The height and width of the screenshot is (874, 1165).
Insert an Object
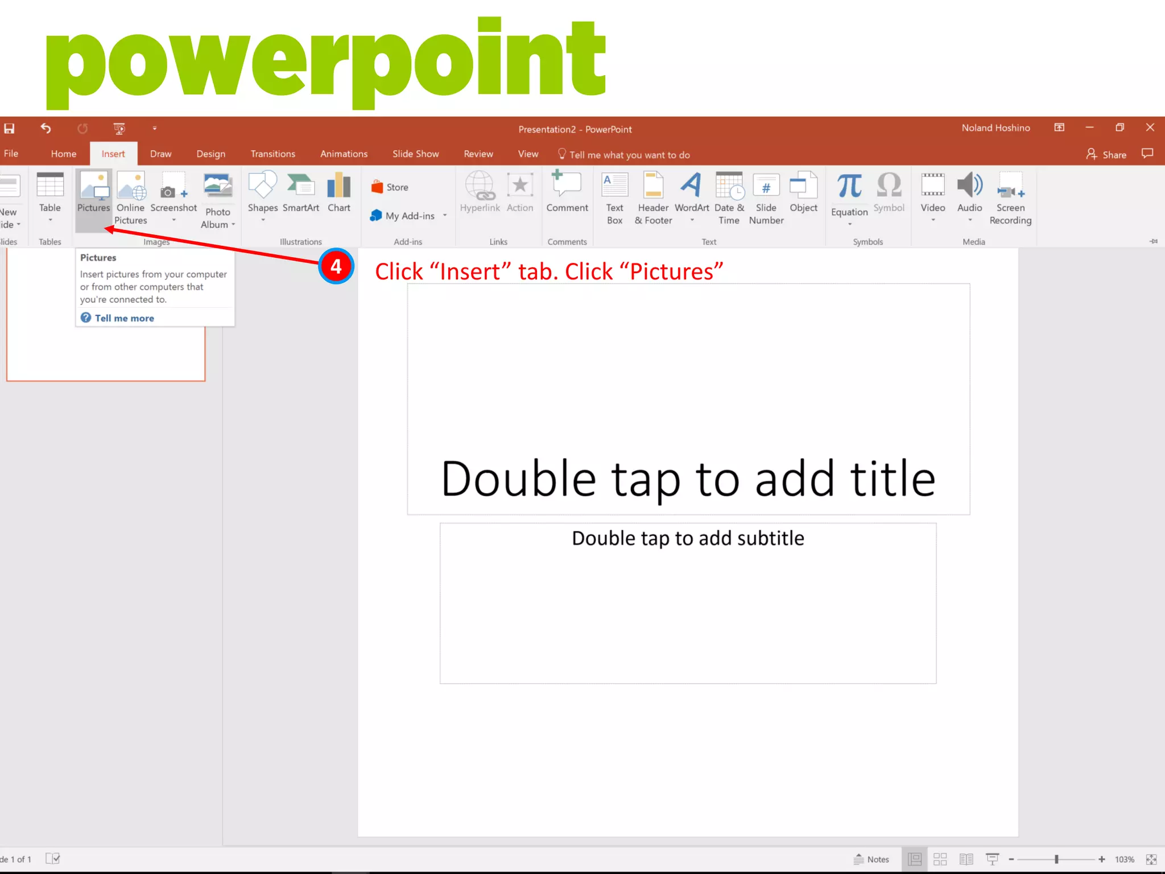[804, 193]
